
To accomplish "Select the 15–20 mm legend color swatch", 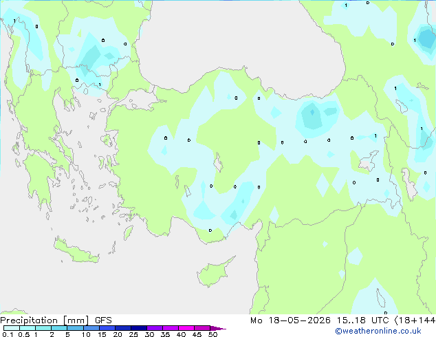I will 107,328.
